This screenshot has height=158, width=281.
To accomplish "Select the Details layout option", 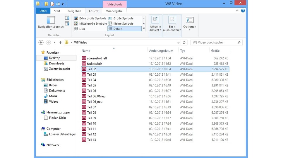I will (118, 29).
